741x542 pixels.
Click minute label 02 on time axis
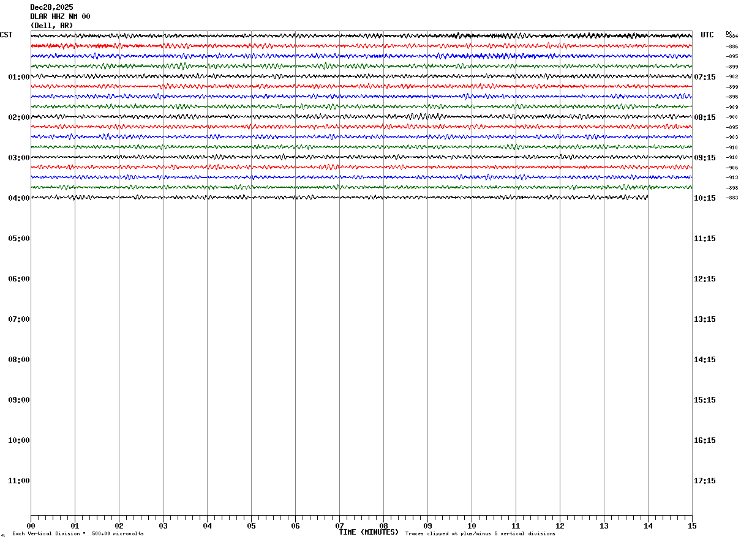[x=119, y=526]
